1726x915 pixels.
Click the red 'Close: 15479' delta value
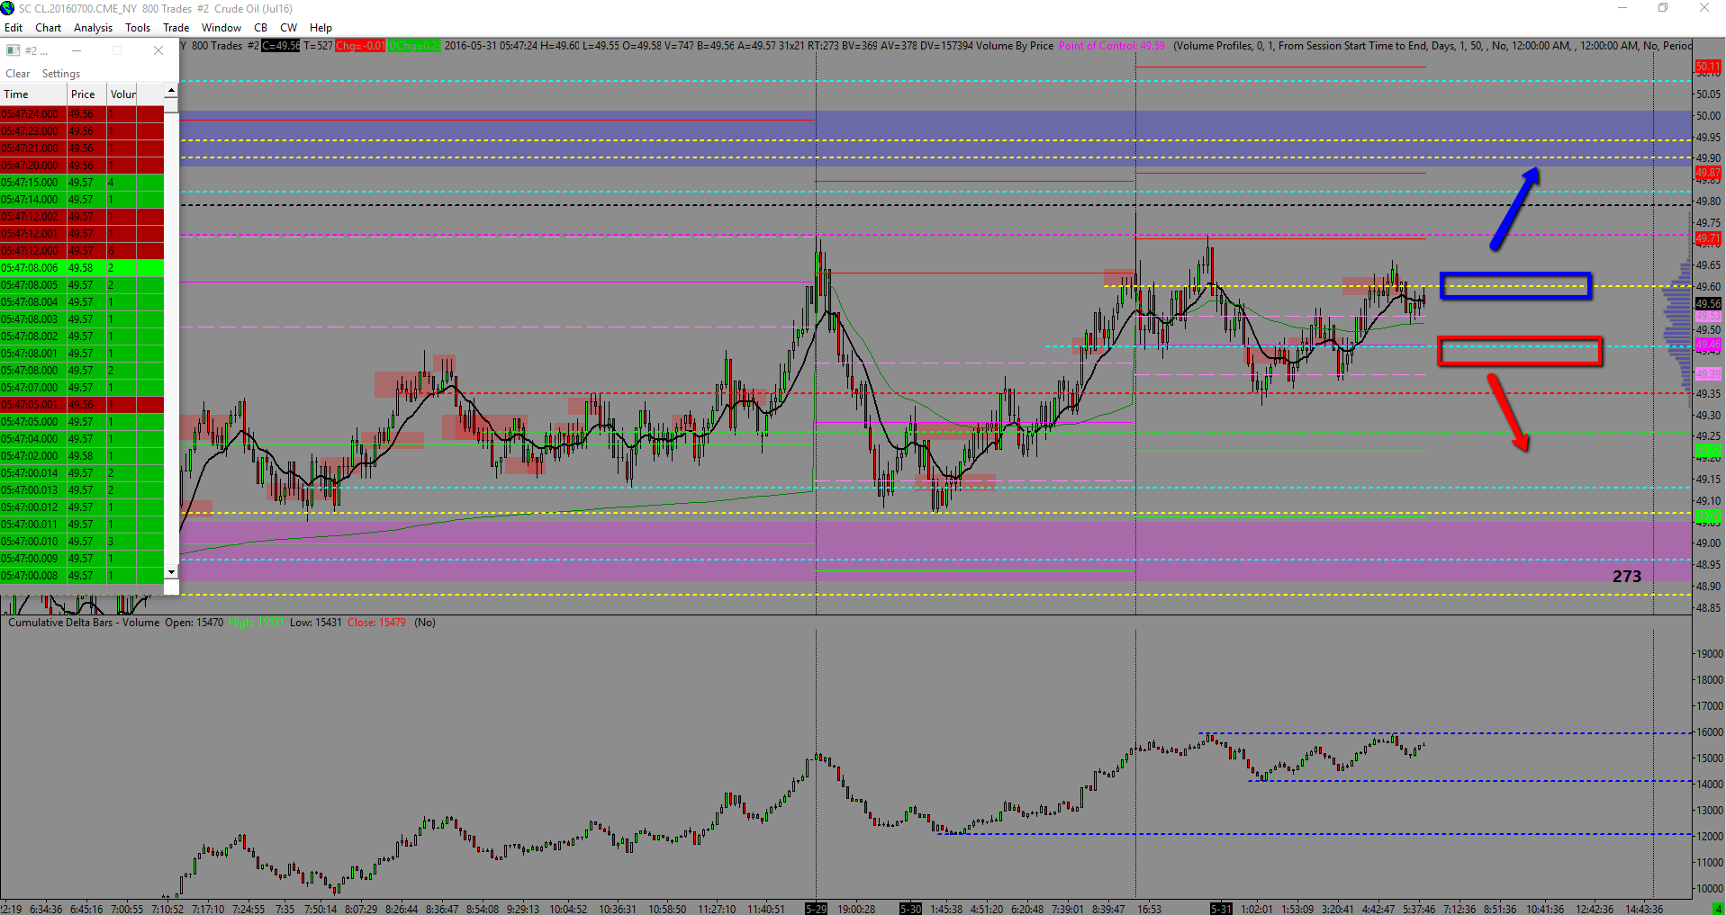376,623
